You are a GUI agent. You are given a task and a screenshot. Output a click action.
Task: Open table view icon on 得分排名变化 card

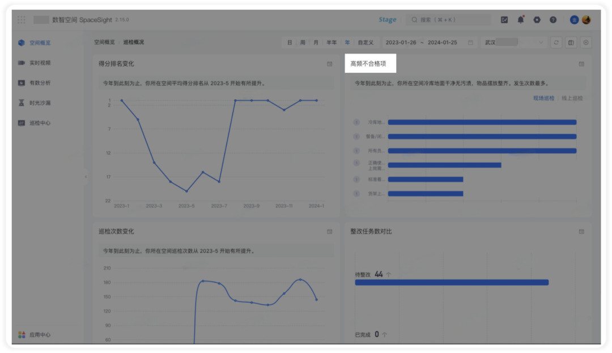[330, 64]
